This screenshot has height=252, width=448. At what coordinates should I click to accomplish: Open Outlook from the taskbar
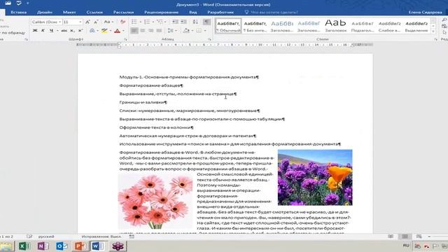coord(62,246)
